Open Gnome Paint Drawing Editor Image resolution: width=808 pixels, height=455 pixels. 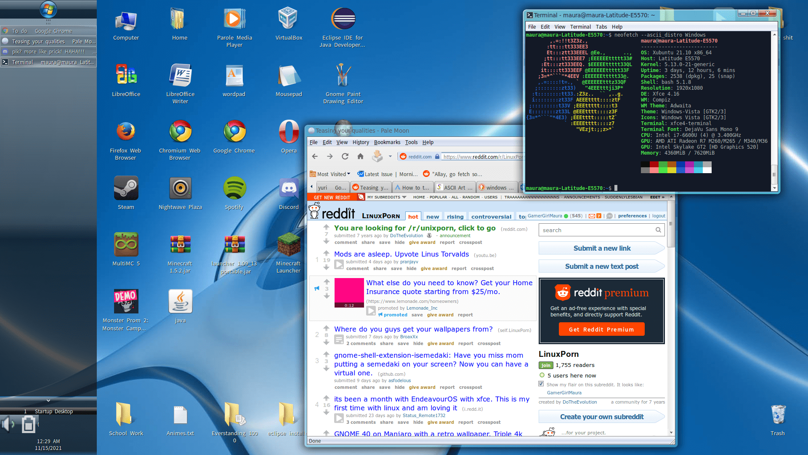click(x=343, y=76)
